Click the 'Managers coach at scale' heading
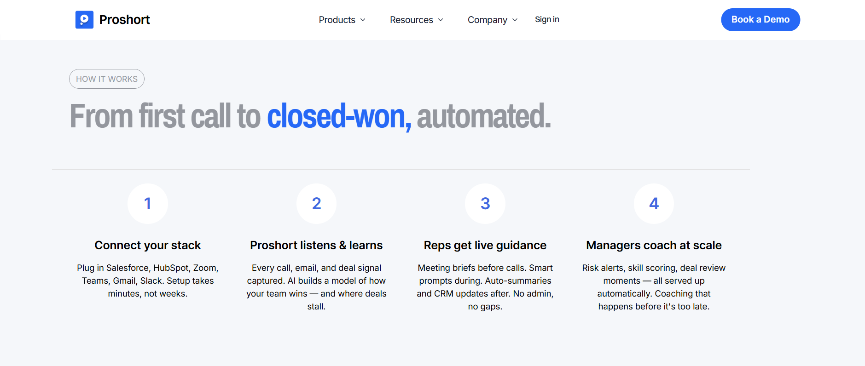 [x=654, y=245]
